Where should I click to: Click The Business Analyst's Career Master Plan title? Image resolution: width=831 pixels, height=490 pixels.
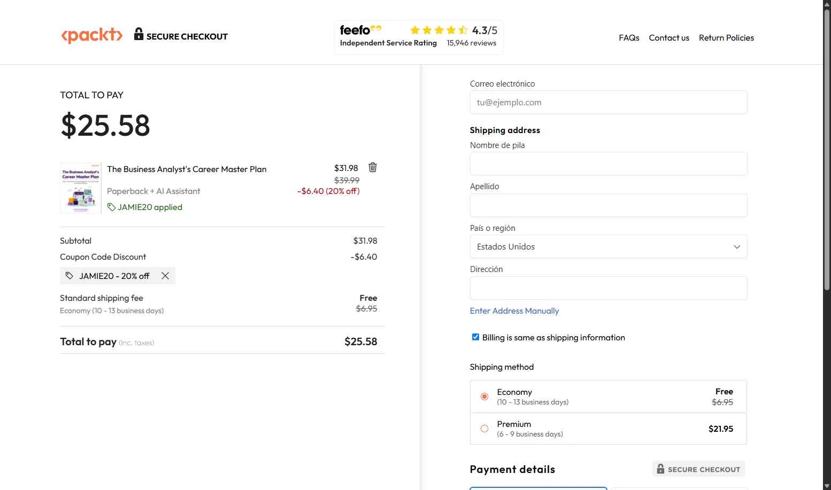187,169
